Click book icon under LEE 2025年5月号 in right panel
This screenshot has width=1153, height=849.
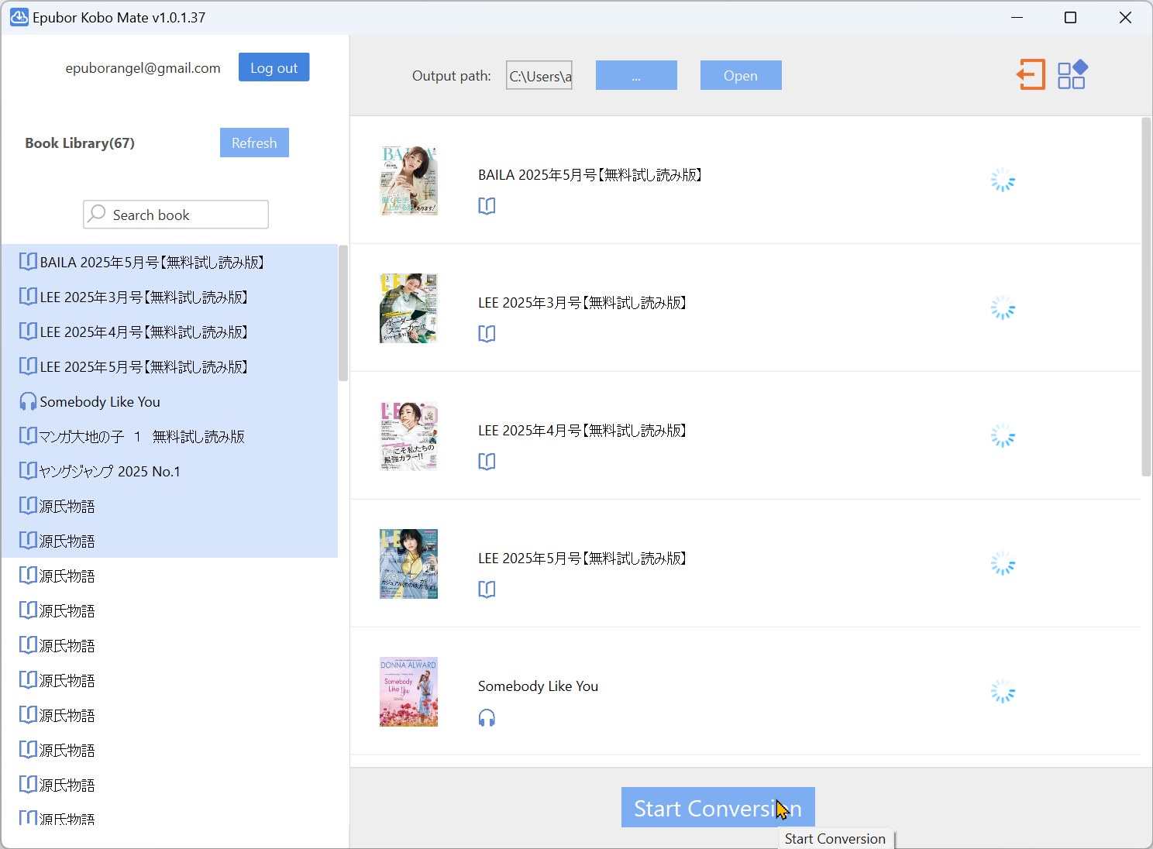487,589
